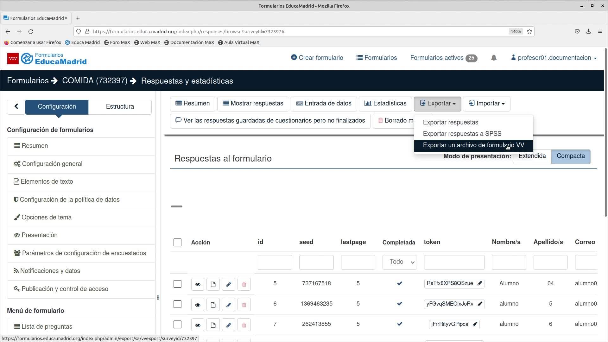Reload the page in Firefox

[x=31, y=31]
